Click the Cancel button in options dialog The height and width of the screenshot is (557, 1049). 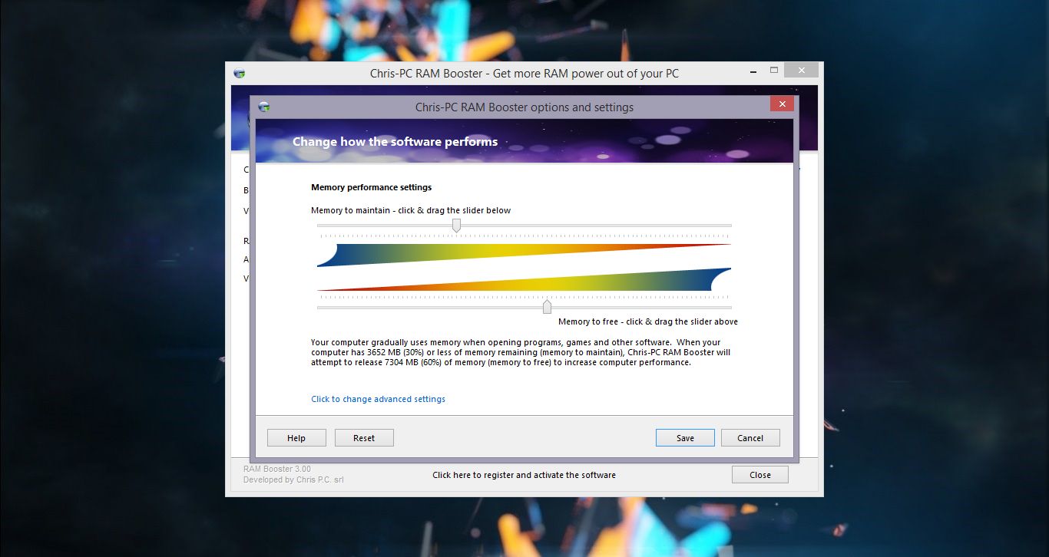point(750,437)
